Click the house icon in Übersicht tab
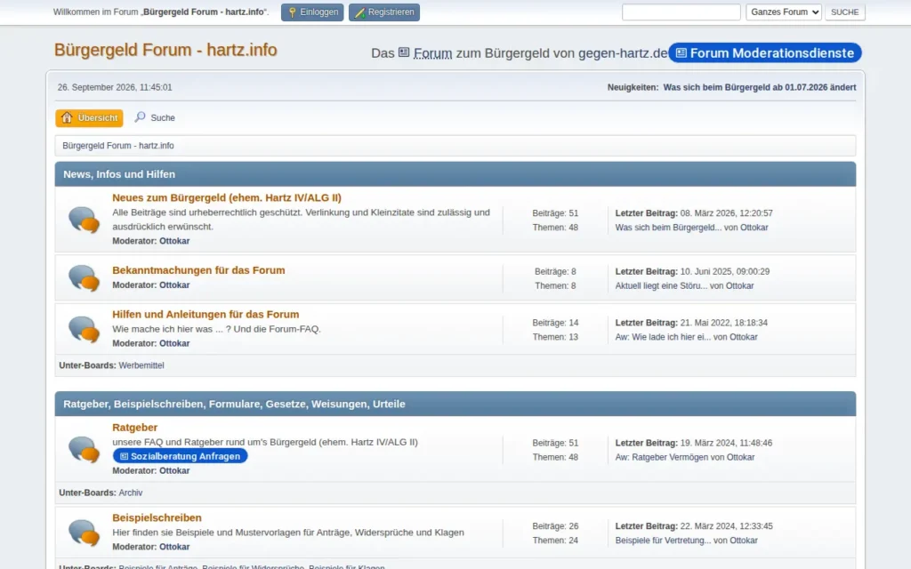 pyautogui.click(x=67, y=118)
